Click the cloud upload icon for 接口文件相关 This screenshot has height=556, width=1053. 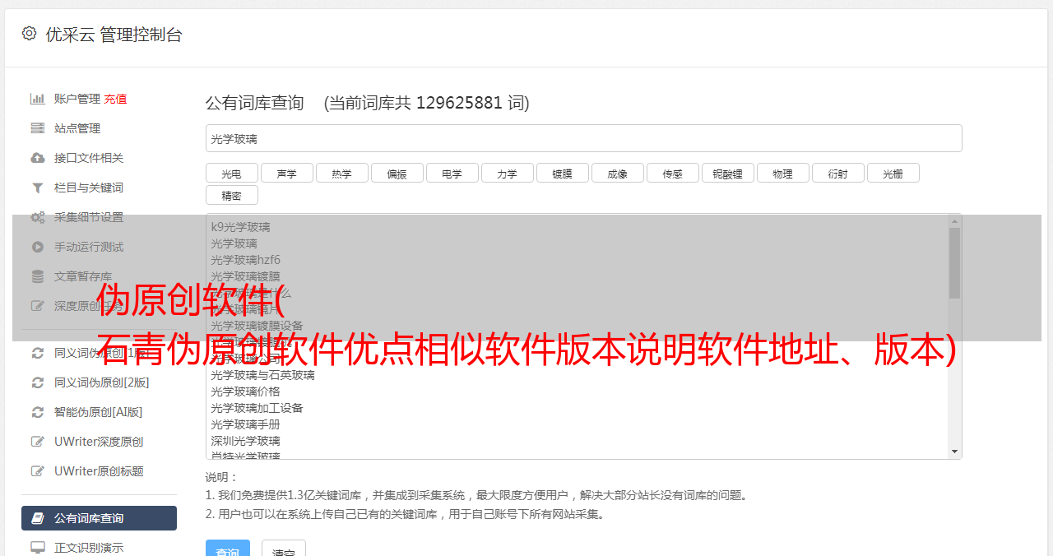pos(38,158)
